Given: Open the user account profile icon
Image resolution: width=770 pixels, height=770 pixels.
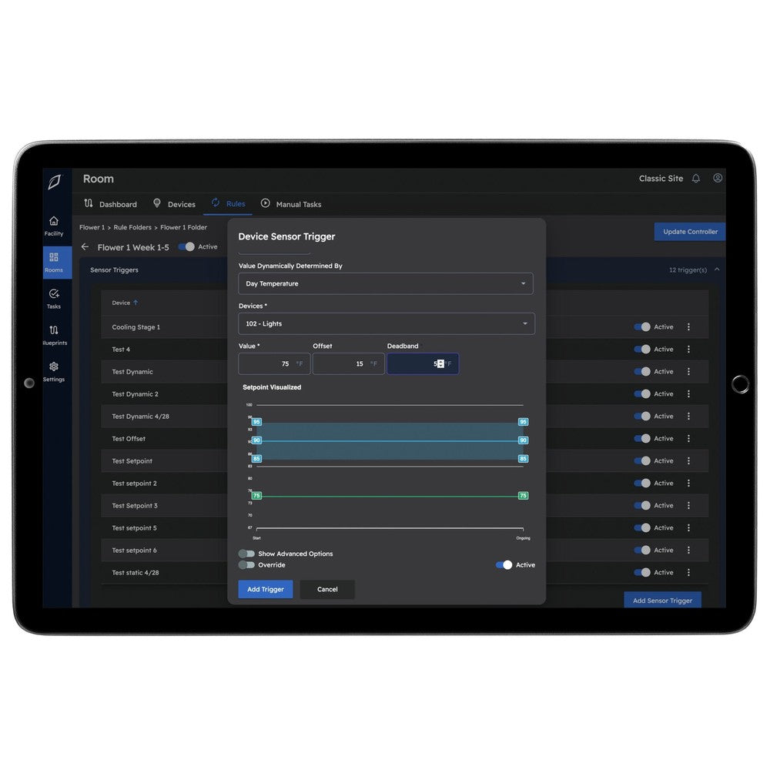Looking at the screenshot, I should (x=718, y=178).
